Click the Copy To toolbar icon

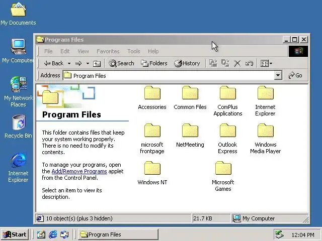click(225, 63)
